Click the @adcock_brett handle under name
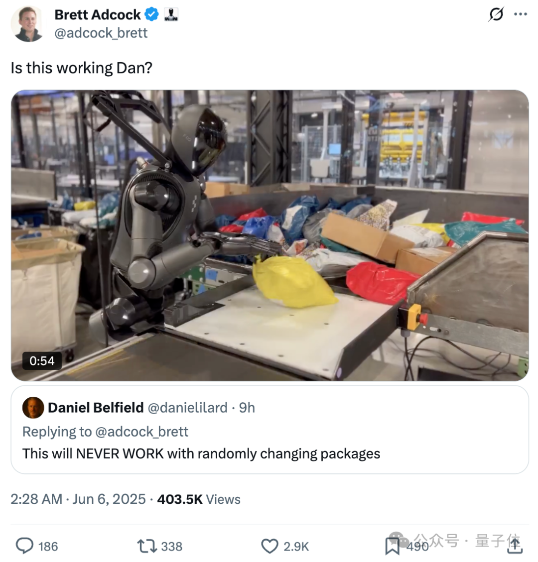 point(101,33)
